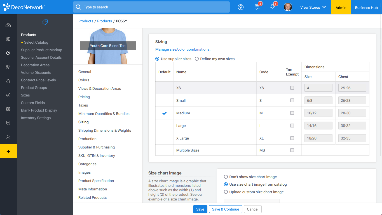
Task: Click the help question mark icon
Action: pyautogui.click(x=240, y=7)
